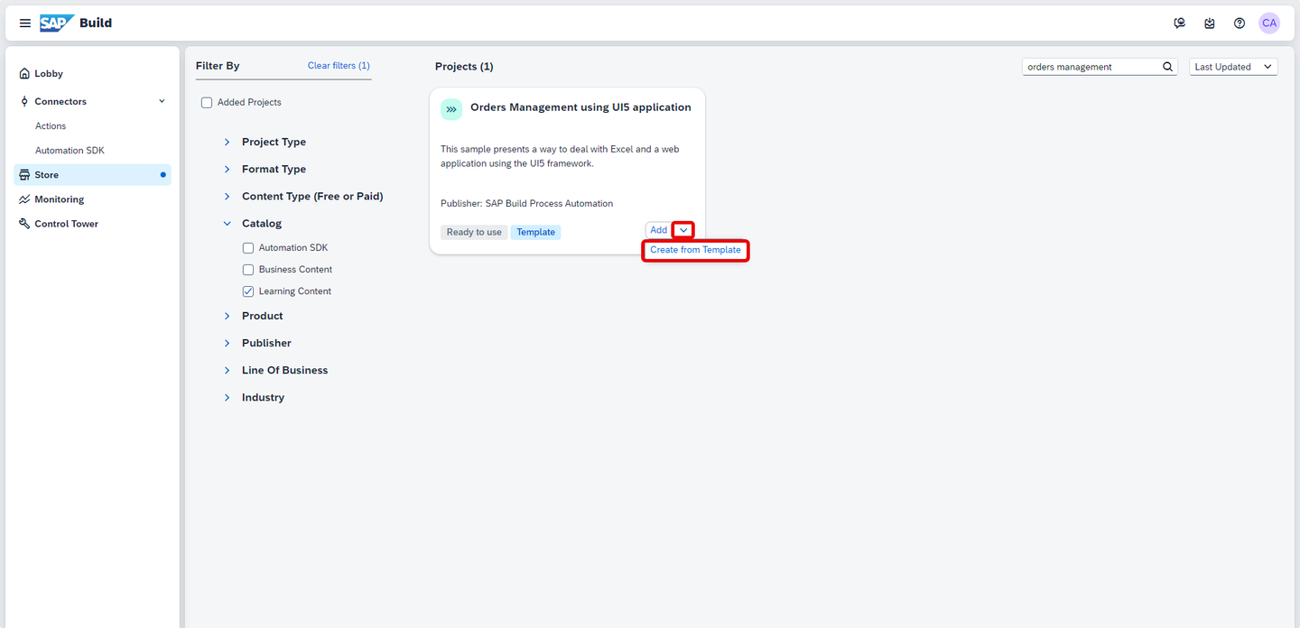Open Actions under Connectors
The width and height of the screenshot is (1300, 628).
point(51,126)
